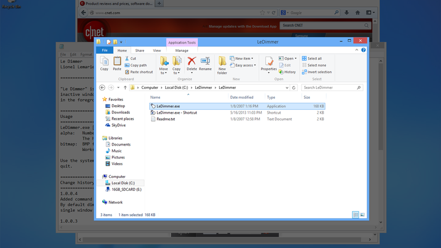This screenshot has width=441, height=248.
Task: Open a new tab in Firefox
Action: [x=159, y=4]
